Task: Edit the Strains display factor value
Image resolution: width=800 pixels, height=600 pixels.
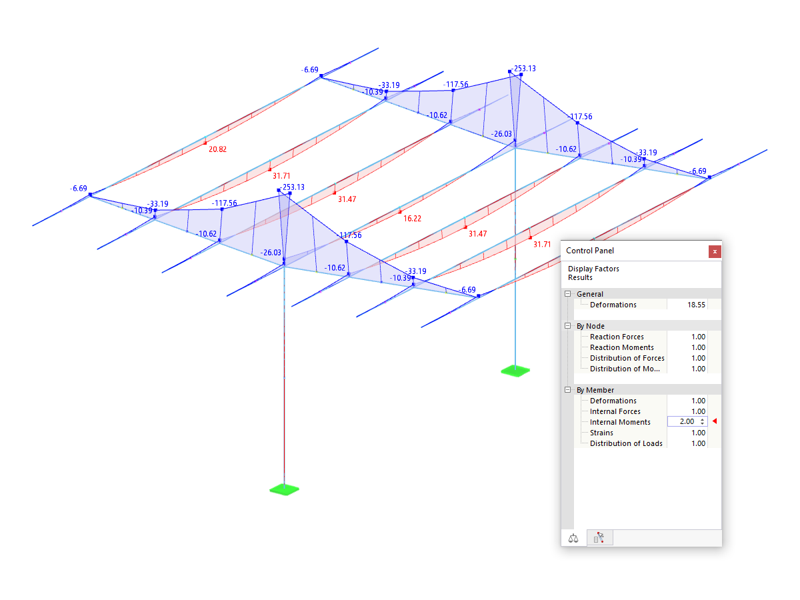Action: tap(696, 433)
